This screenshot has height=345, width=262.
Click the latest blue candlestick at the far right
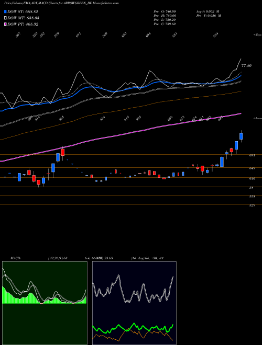pos(241,136)
